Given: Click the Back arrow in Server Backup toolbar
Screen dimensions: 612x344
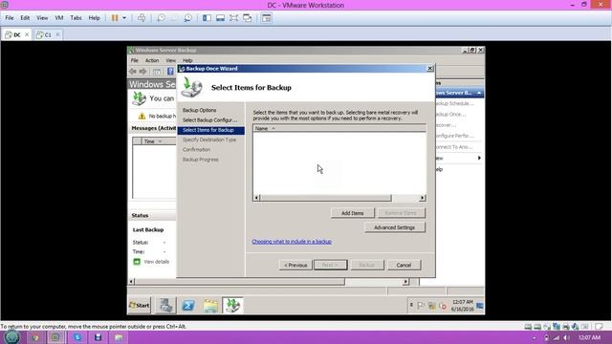Looking at the screenshot, I should tap(133, 72).
